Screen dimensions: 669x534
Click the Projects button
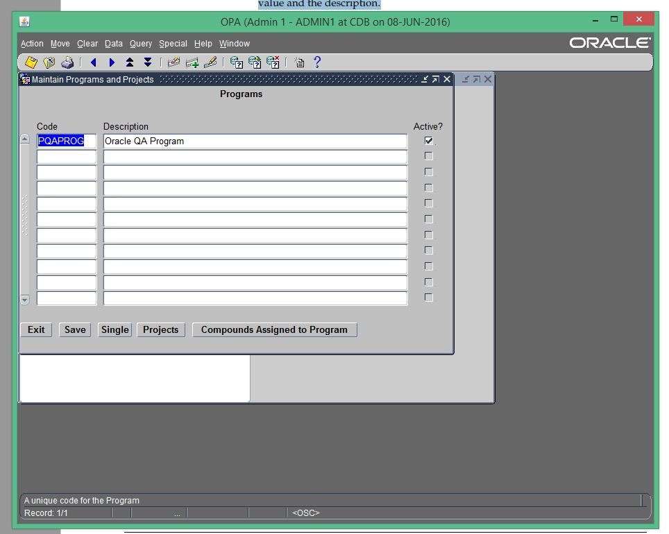click(160, 329)
